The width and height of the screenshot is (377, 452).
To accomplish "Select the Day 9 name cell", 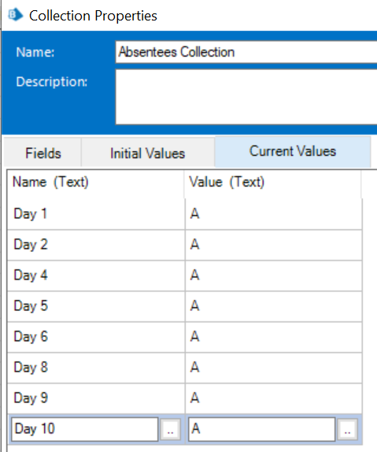I will click(96, 398).
